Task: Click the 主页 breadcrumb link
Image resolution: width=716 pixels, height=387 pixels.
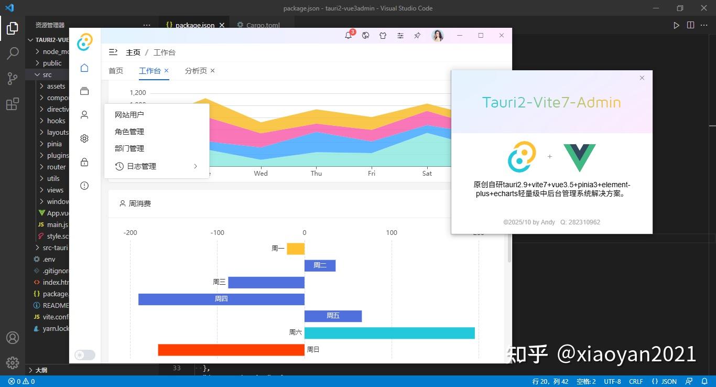Action: [x=133, y=52]
